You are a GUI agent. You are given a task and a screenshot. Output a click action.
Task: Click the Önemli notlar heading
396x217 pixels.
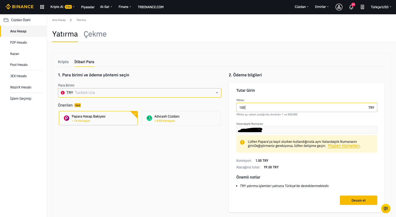tap(248, 177)
